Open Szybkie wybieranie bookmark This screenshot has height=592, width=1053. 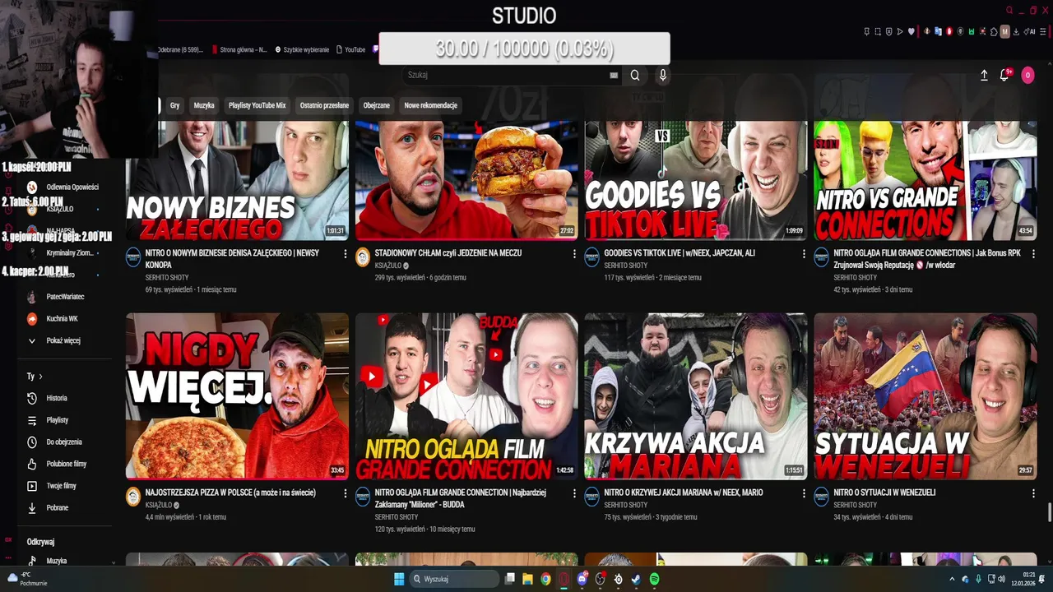coord(302,49)
